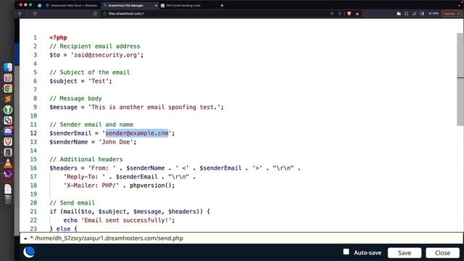The image size is (464, 261).
Task: Open Sublime Text from the dock
Action: 8,99
